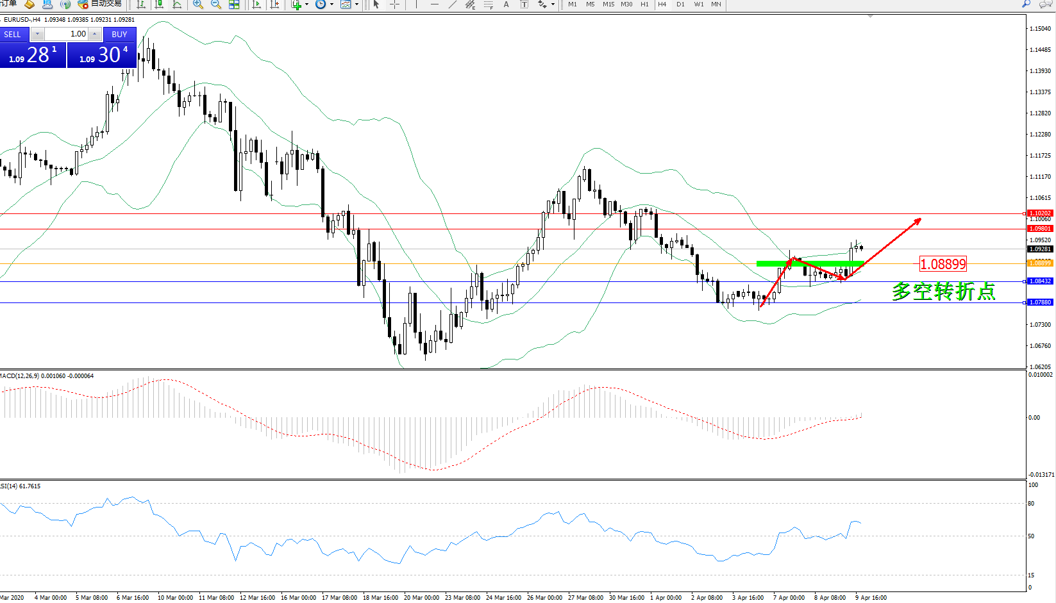Toggle the Auto Scroll chart button
Viewport: 1056px width, 603px height.
256,4
